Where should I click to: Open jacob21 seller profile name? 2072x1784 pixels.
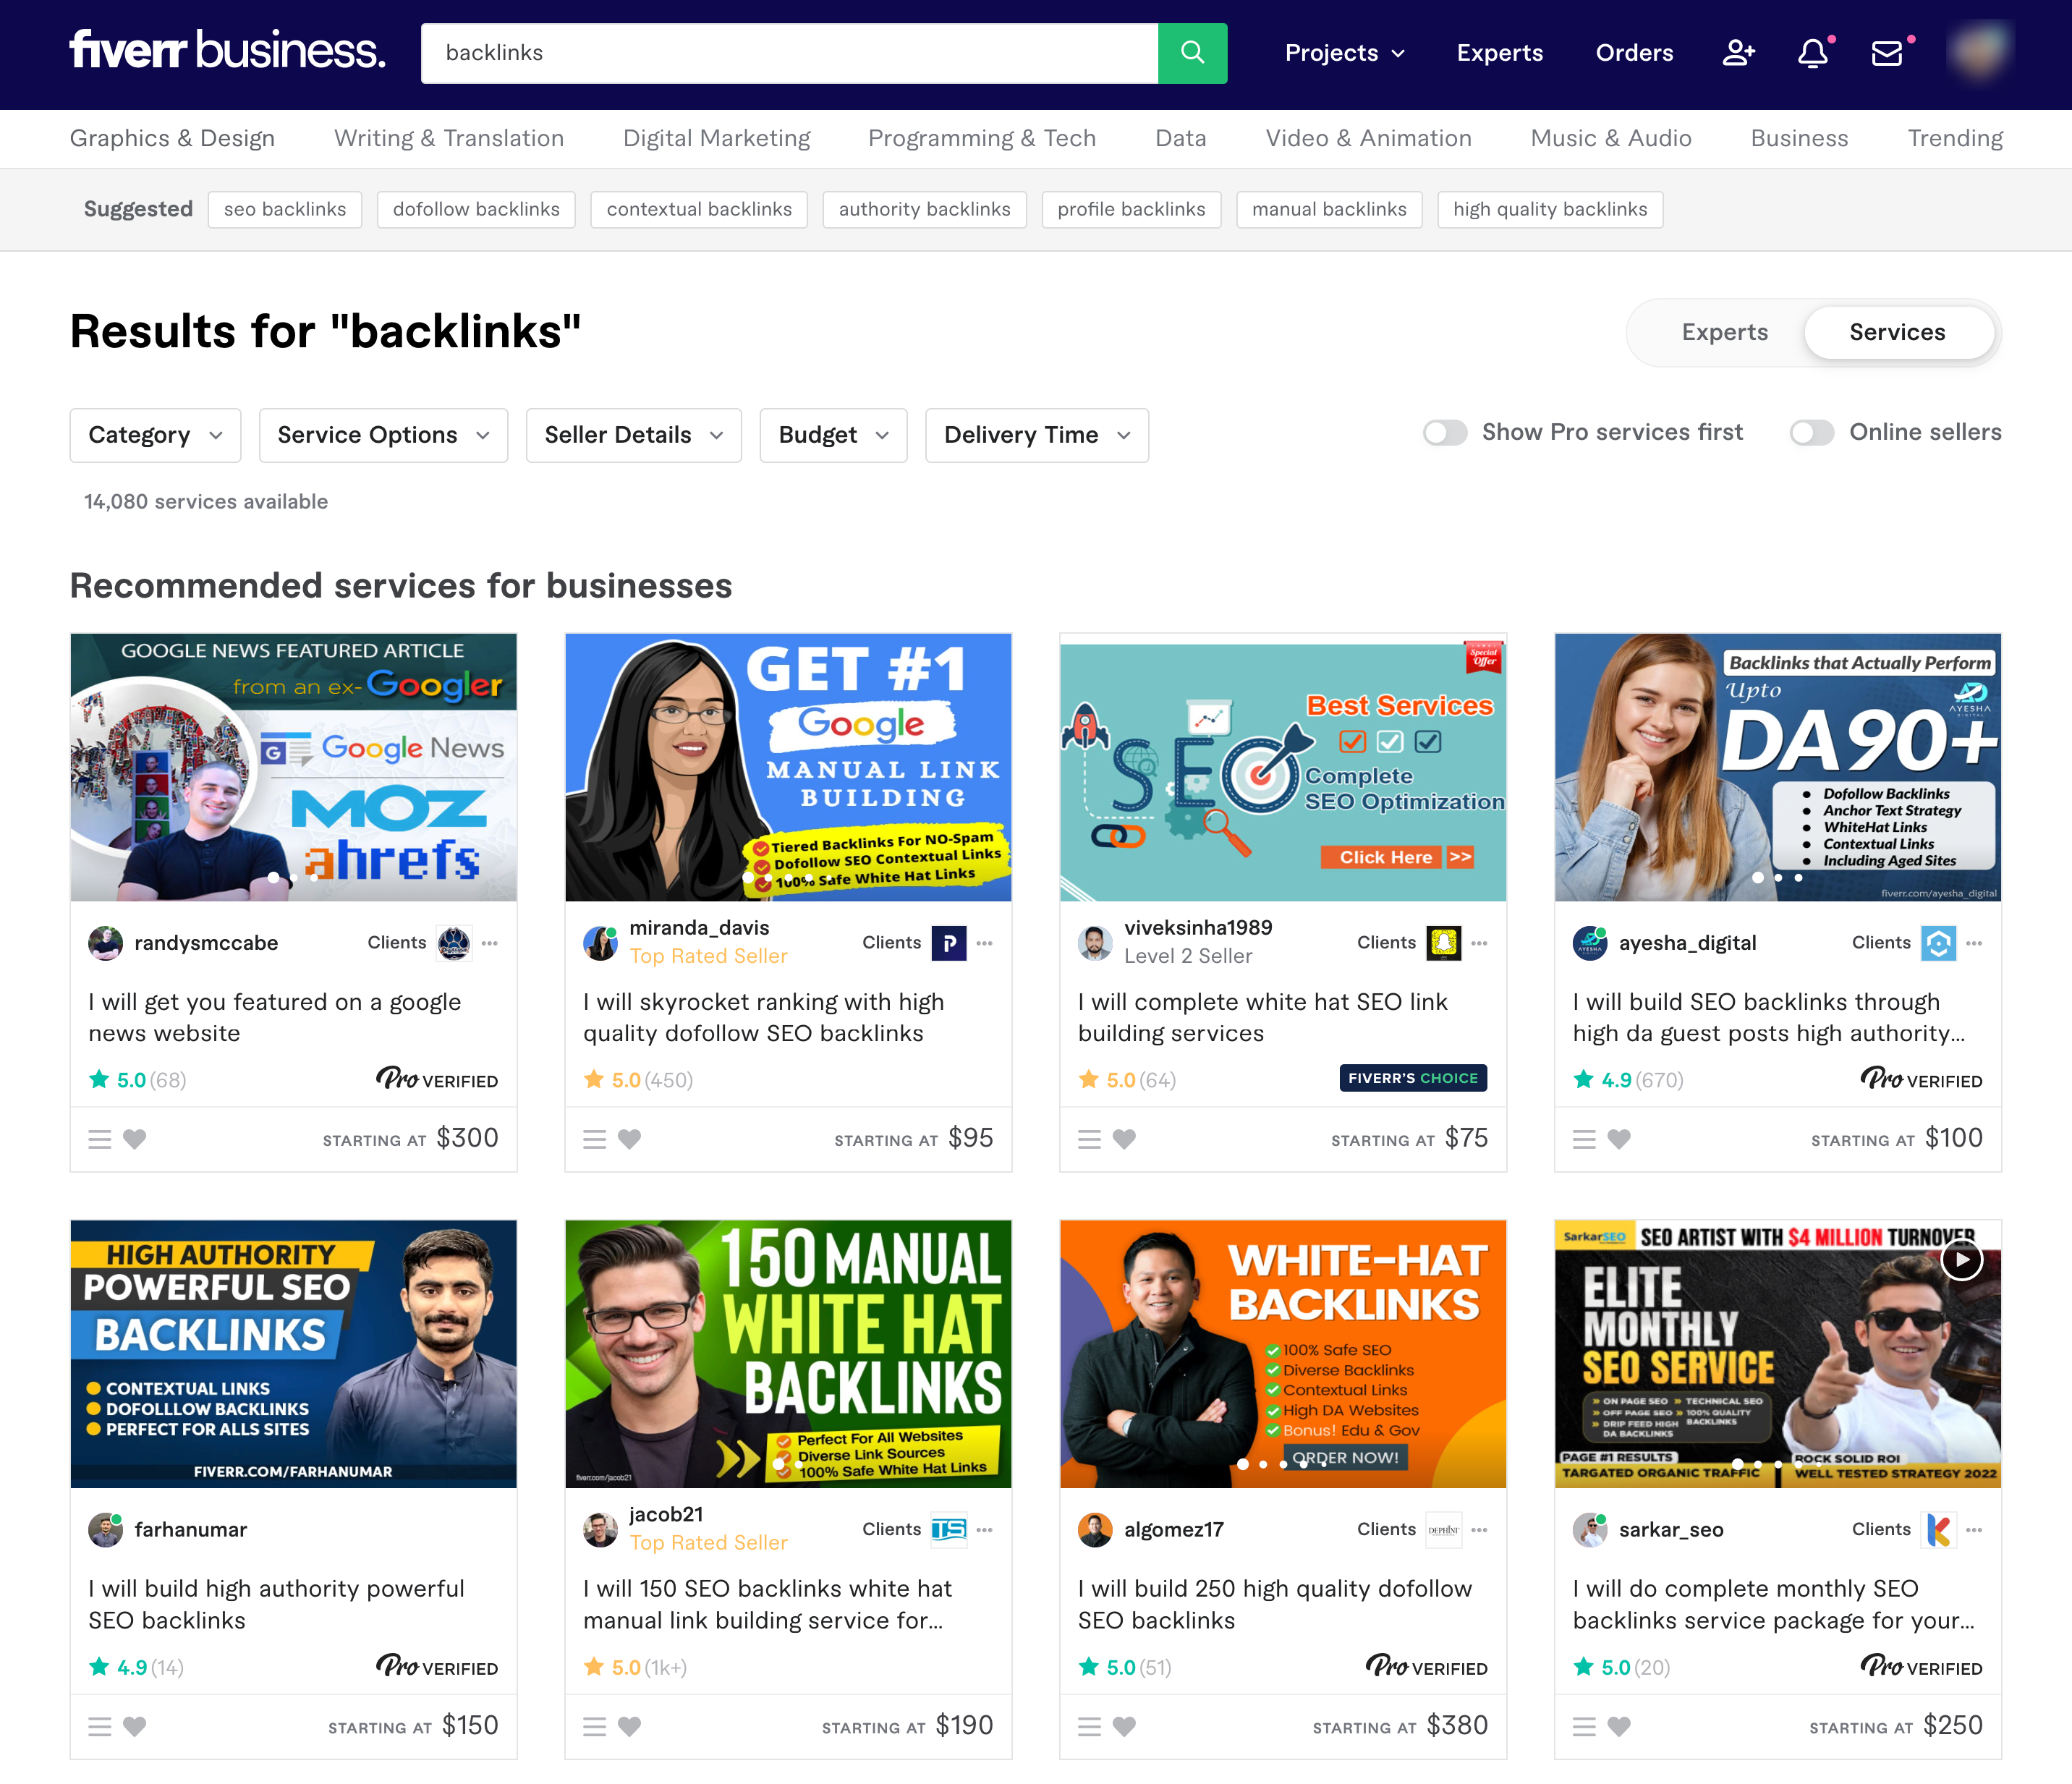pyautogui.click(x=666, y=1514)
